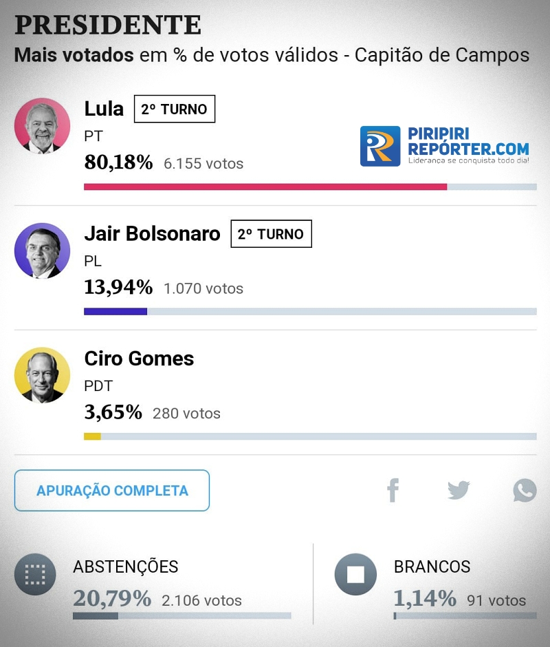Click the Twitter share icon

tap(459, 490)
